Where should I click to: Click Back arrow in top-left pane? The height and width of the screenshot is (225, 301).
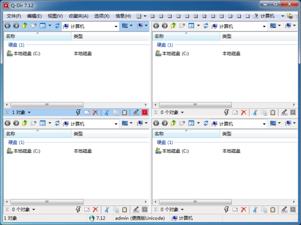click(x=8, y=26)
